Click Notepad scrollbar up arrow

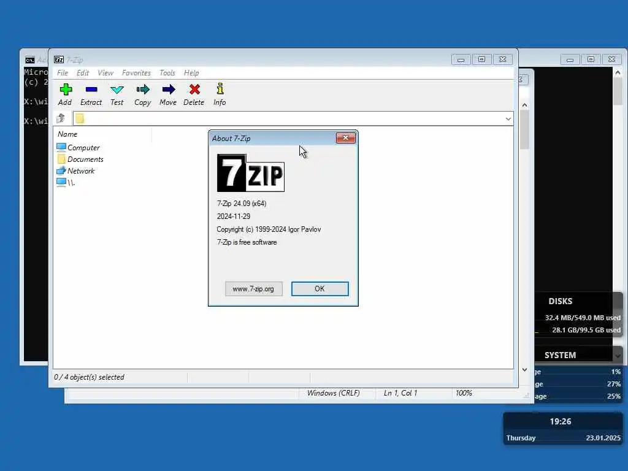click(x=525, y=105)
